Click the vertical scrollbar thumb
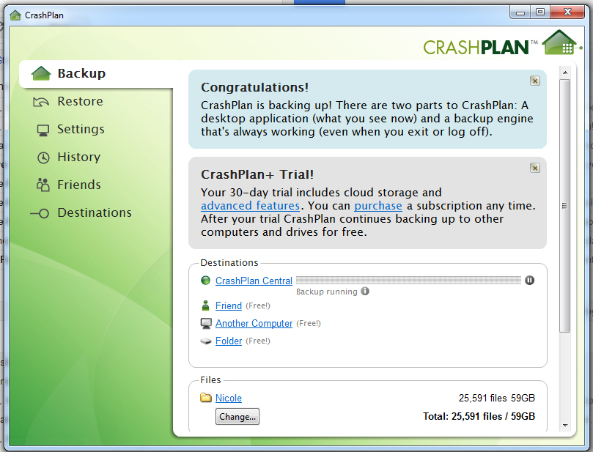 (565, 206)
